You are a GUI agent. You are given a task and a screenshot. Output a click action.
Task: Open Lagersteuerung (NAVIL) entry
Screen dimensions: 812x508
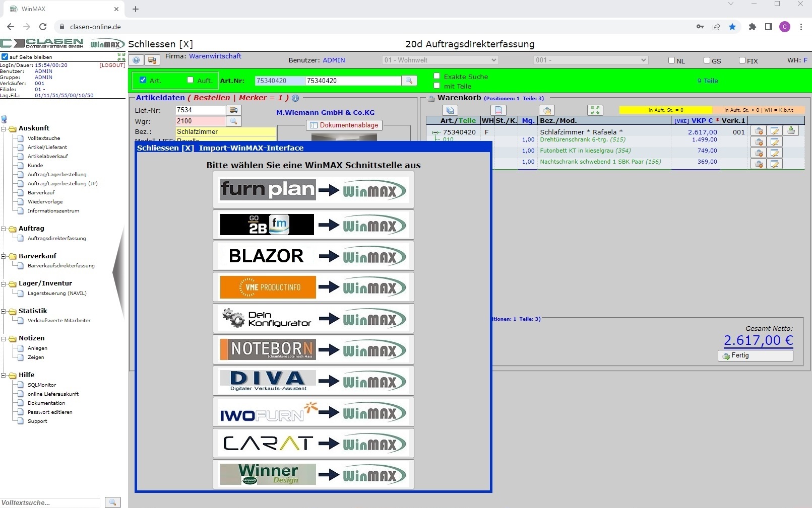tap(57, 293)
